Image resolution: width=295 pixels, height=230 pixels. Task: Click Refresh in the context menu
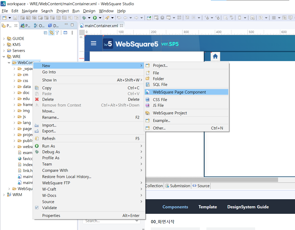click(89, 139)
